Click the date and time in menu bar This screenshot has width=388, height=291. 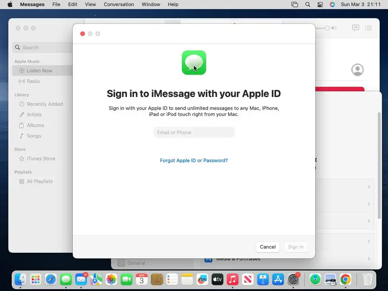click(361, 5)
